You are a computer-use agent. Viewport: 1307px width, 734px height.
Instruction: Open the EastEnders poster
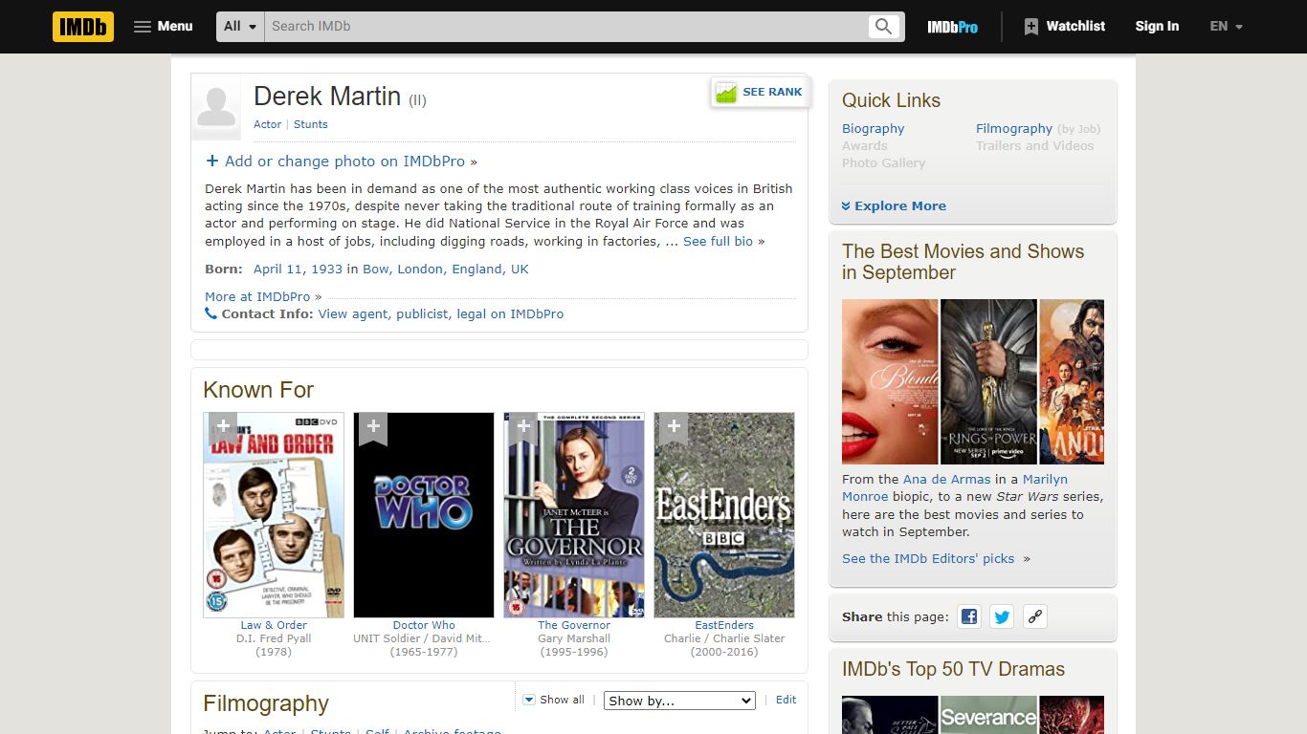tap(724, 515)
